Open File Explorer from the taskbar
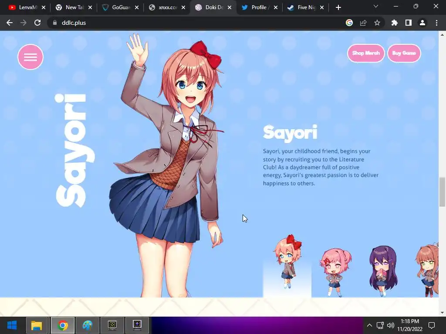Screen dimensions: 446x334 [37, 325]
